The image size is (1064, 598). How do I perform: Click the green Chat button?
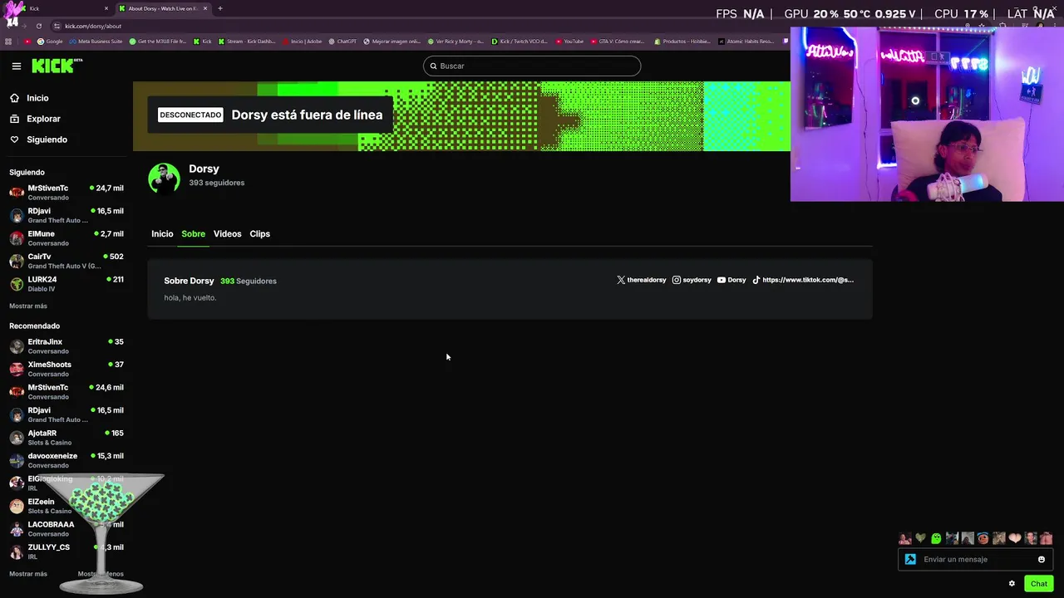[1039, 584]
